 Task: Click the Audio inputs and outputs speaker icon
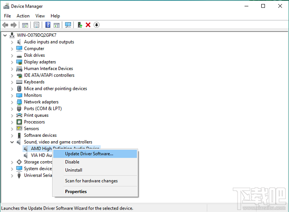[x=19, y=42]
